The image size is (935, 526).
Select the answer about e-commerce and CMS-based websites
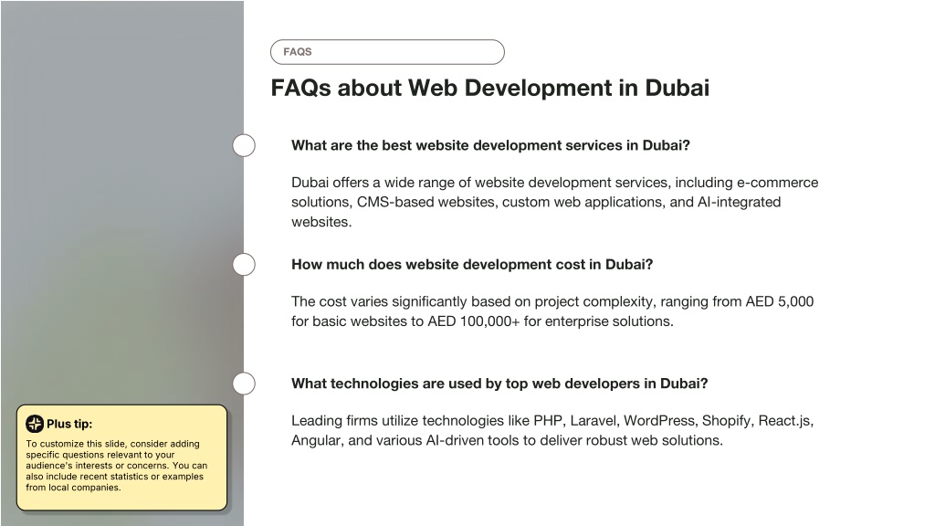(x=554, y=202)
